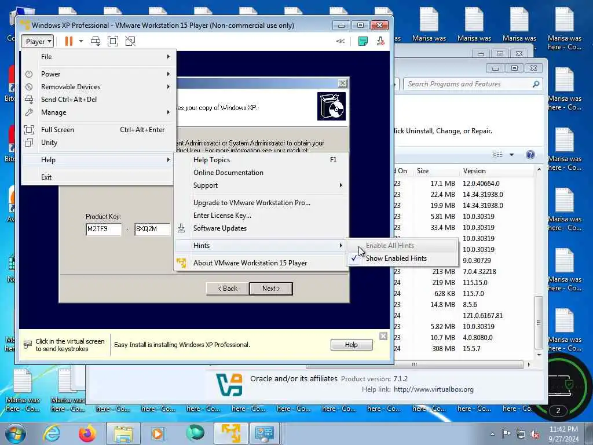The height and width of the screenshot is (445, 593).
Task: Click Next in Windows XP setup
Action: tap(271, 289)
